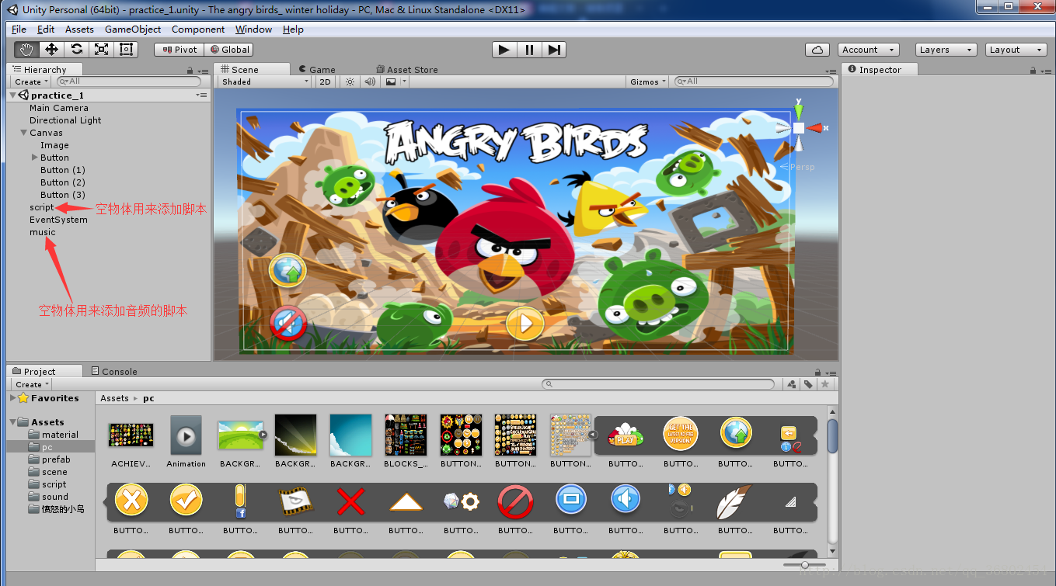Select Directional Light in Hierarchy
This screenshot has height=586, width=1056.
[x=65, y=120]
